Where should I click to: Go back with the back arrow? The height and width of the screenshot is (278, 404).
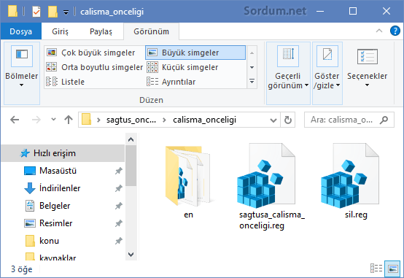click(15, 120)
